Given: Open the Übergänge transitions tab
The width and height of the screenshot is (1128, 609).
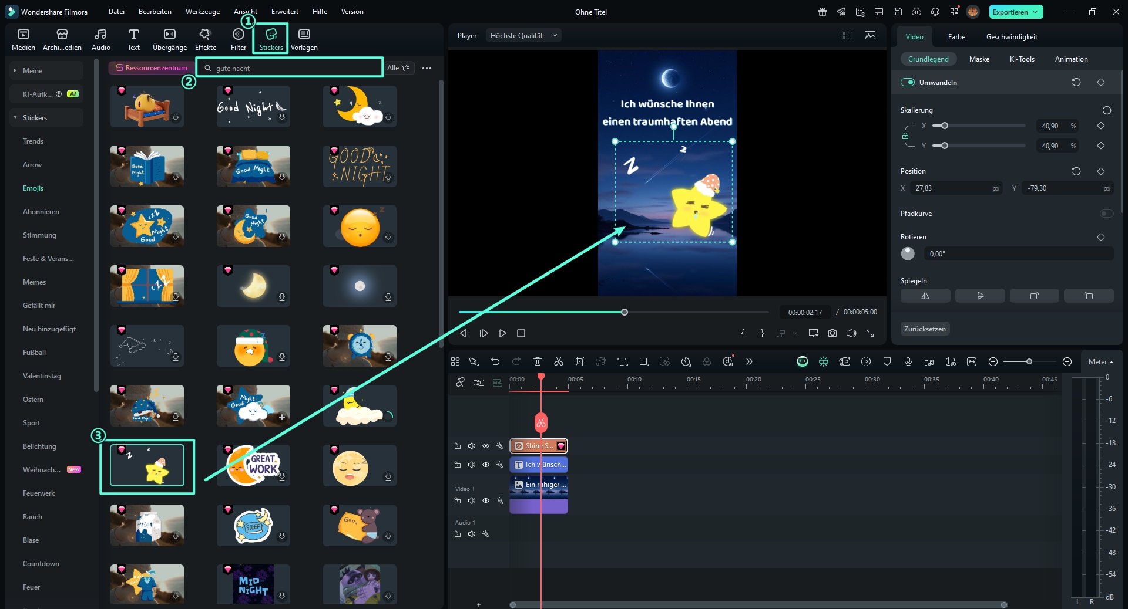Looking at the screenshot, I should point(170,39).
